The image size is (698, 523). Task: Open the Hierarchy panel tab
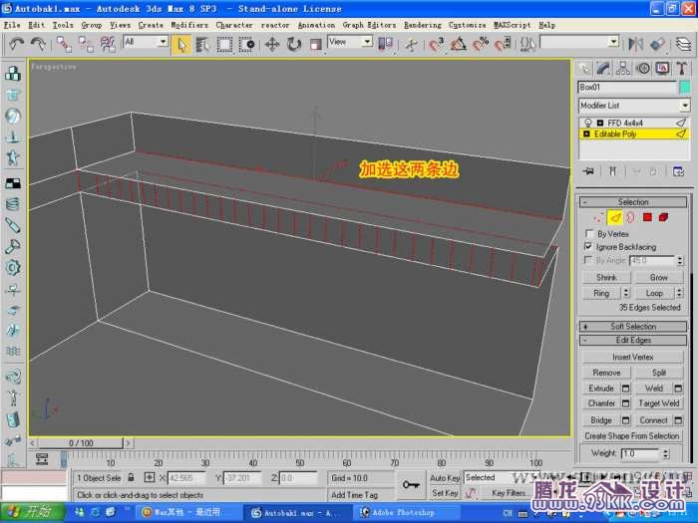pos(623,69)
